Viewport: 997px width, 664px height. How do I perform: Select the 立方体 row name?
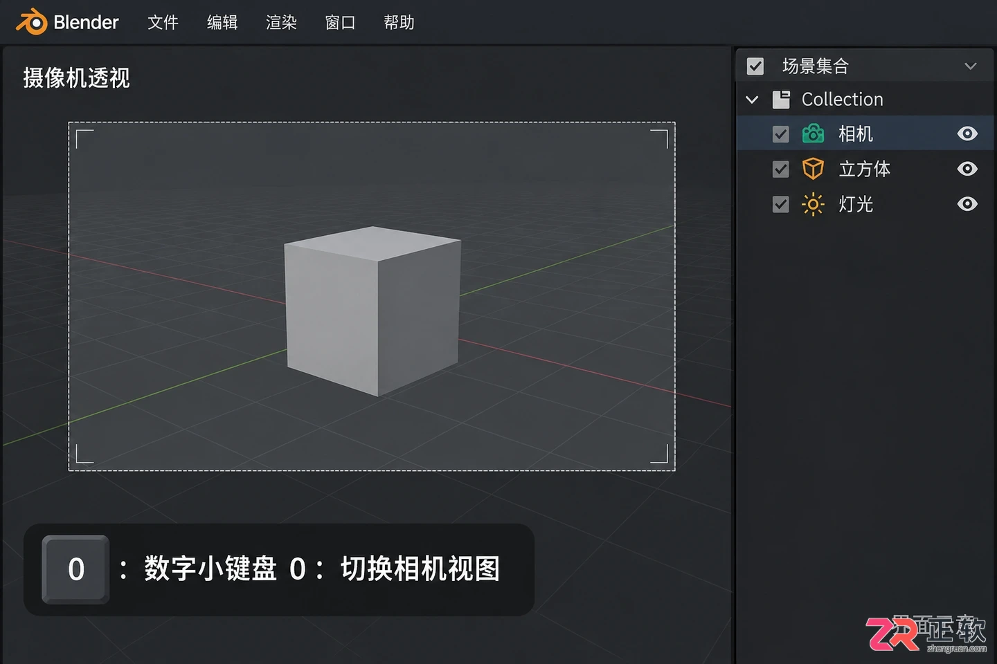[x=864, y=169]
